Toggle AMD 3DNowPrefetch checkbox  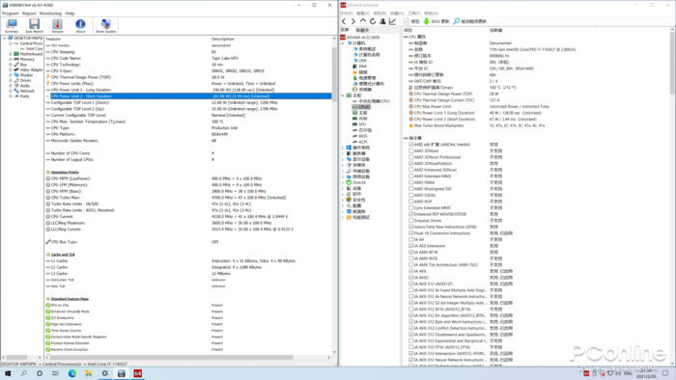point(410,164)
